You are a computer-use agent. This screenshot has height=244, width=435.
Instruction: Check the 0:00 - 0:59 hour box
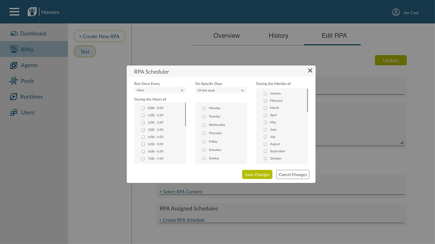point(143,108)
